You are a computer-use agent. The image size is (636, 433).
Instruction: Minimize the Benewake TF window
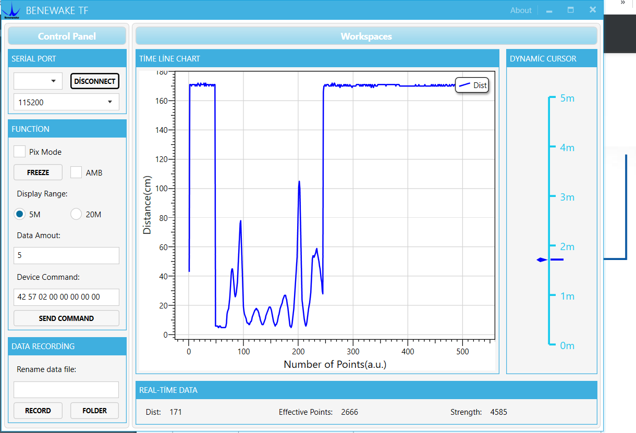pos(549,10)
